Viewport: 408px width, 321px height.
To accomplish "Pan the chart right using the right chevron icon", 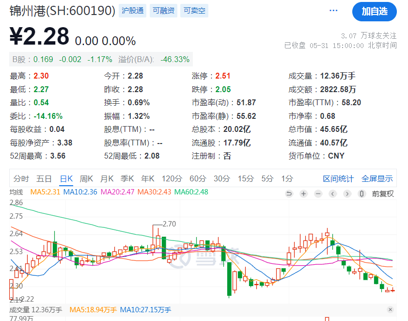I will [x=347, y=193].
